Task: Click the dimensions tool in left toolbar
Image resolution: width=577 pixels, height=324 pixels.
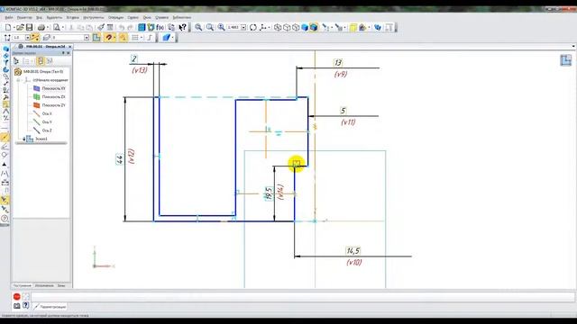Action: pos(5,183)
